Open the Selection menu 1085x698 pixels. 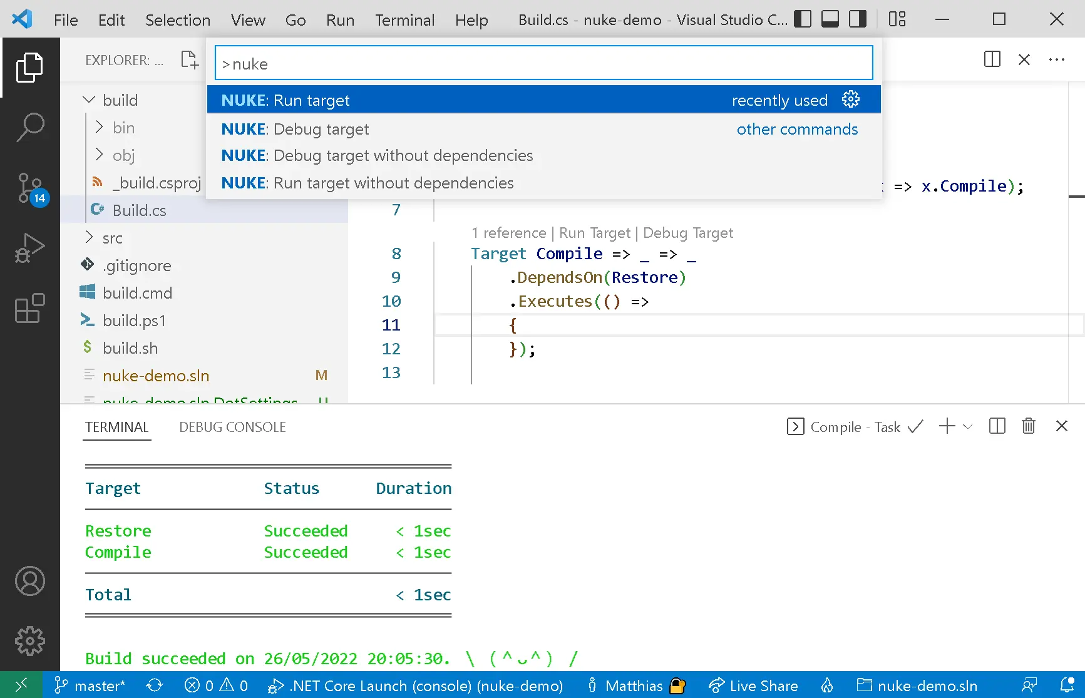pos(178,20)
